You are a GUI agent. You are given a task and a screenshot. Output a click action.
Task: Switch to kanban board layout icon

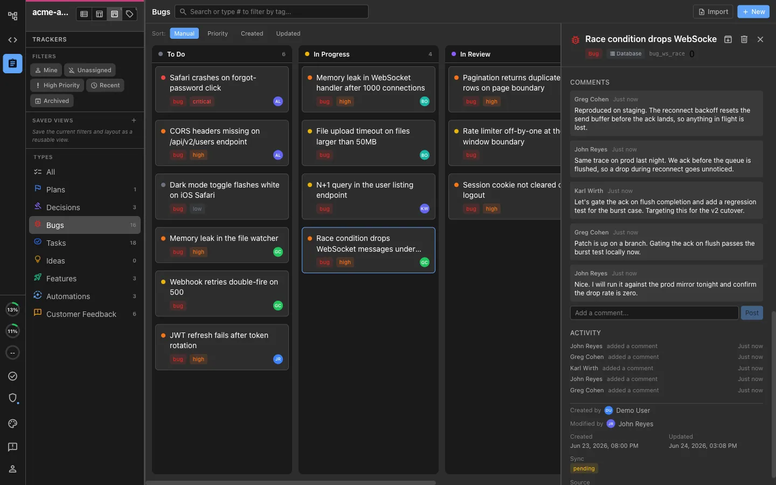[x=114, y=14]
